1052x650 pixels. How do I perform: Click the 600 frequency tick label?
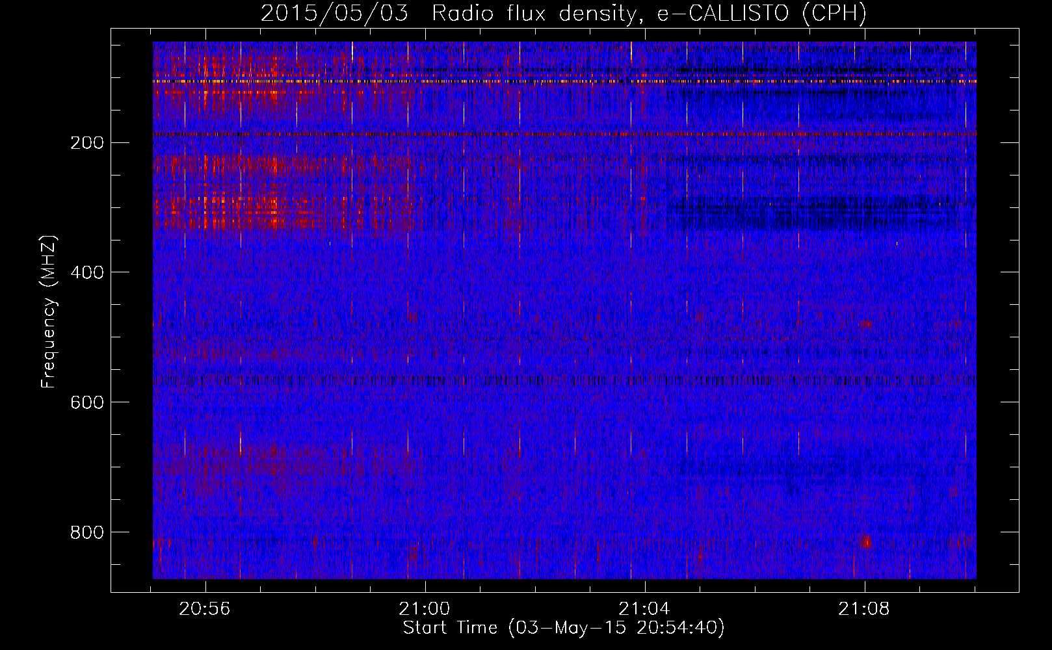tap(86, 403)
